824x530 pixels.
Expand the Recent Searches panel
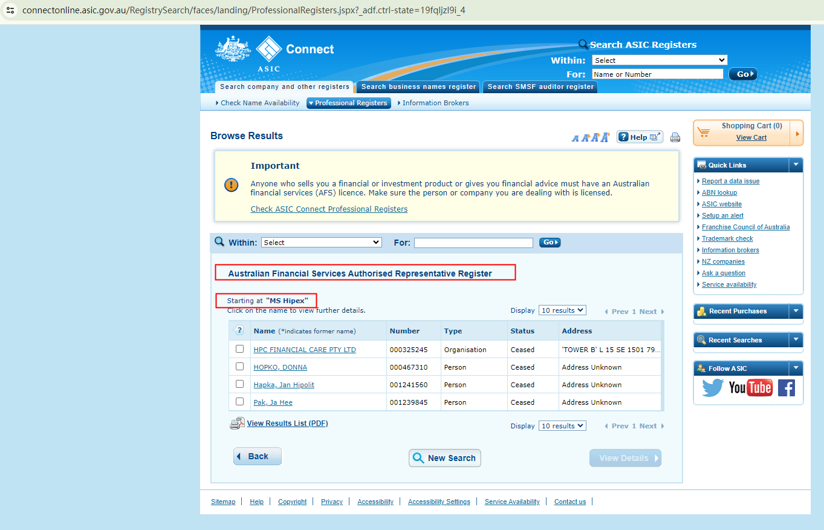coord(796,340)
